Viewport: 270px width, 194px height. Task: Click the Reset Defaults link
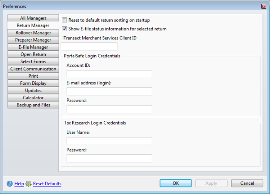(x=47, y=184)
